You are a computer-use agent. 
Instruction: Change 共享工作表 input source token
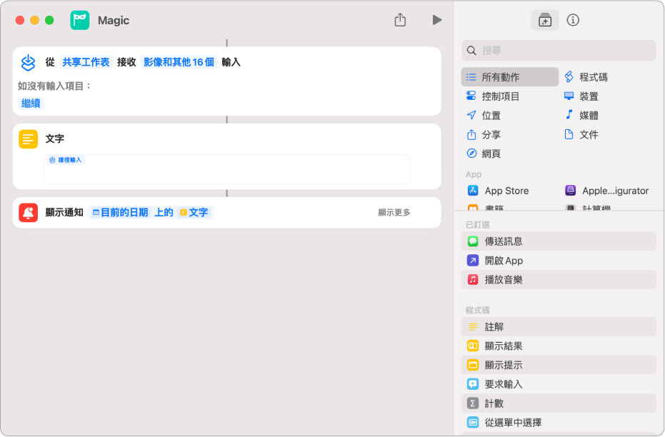86,62
